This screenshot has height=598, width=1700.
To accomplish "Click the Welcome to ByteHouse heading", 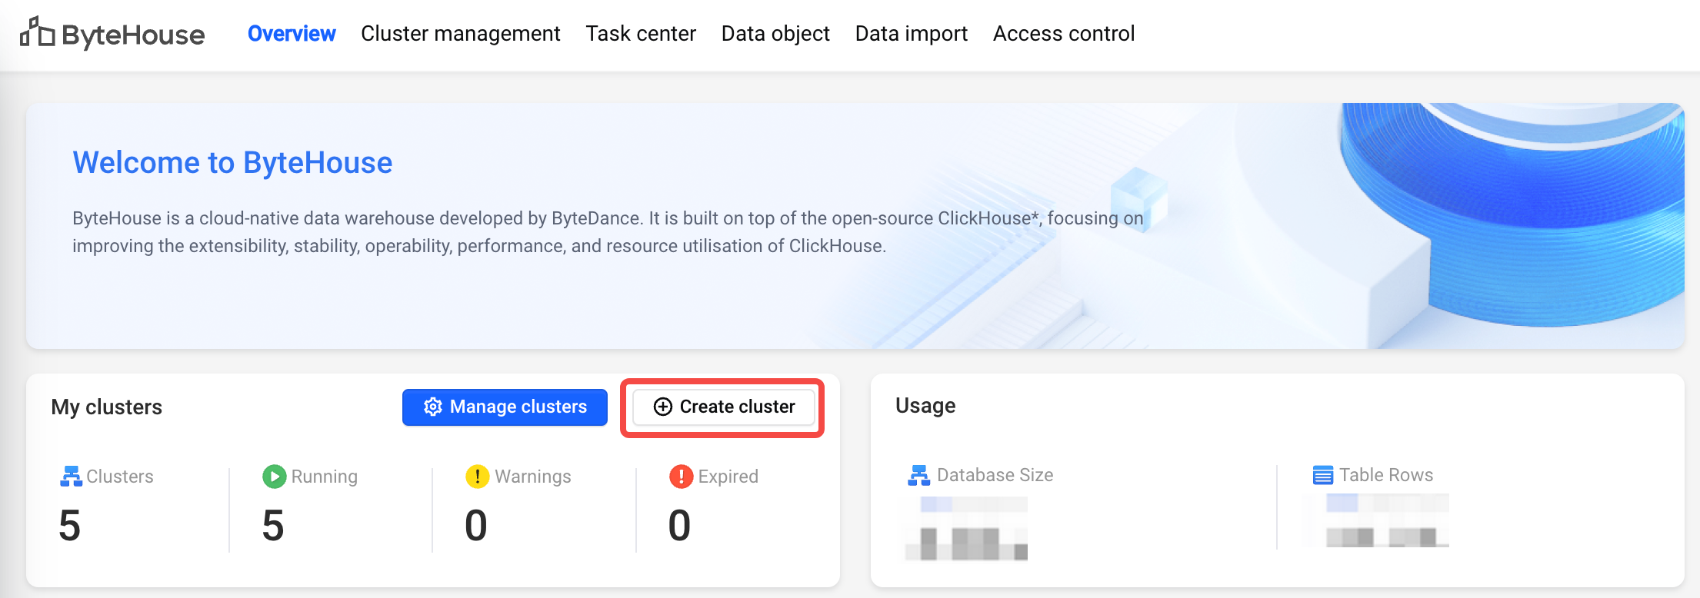I will 232,163.
